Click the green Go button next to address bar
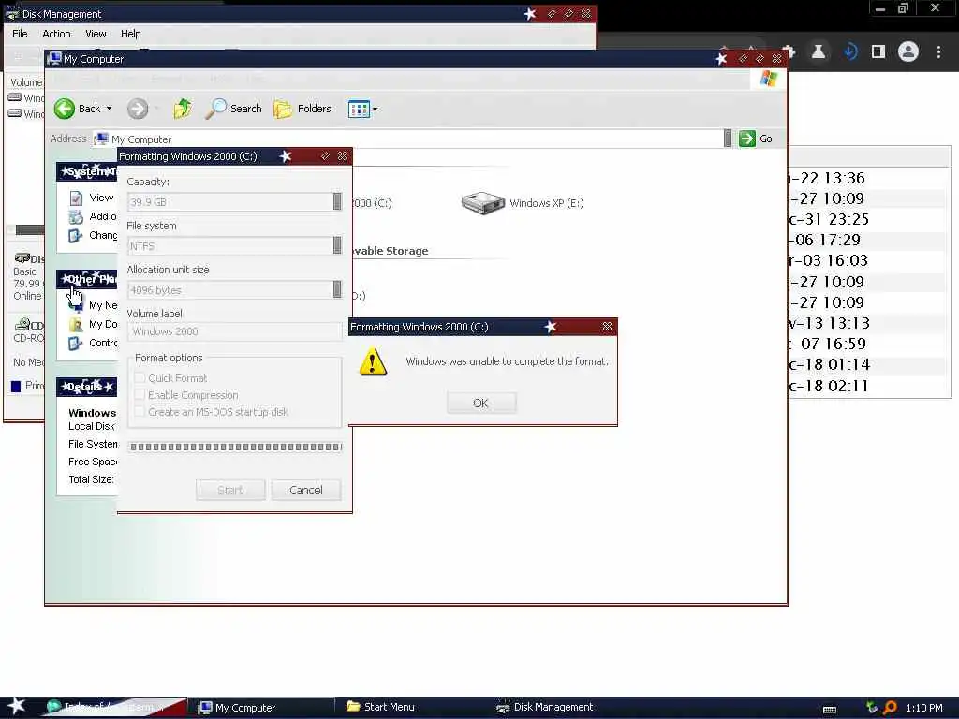This screenshot has height=719, width=959. [x=756, y=139]
